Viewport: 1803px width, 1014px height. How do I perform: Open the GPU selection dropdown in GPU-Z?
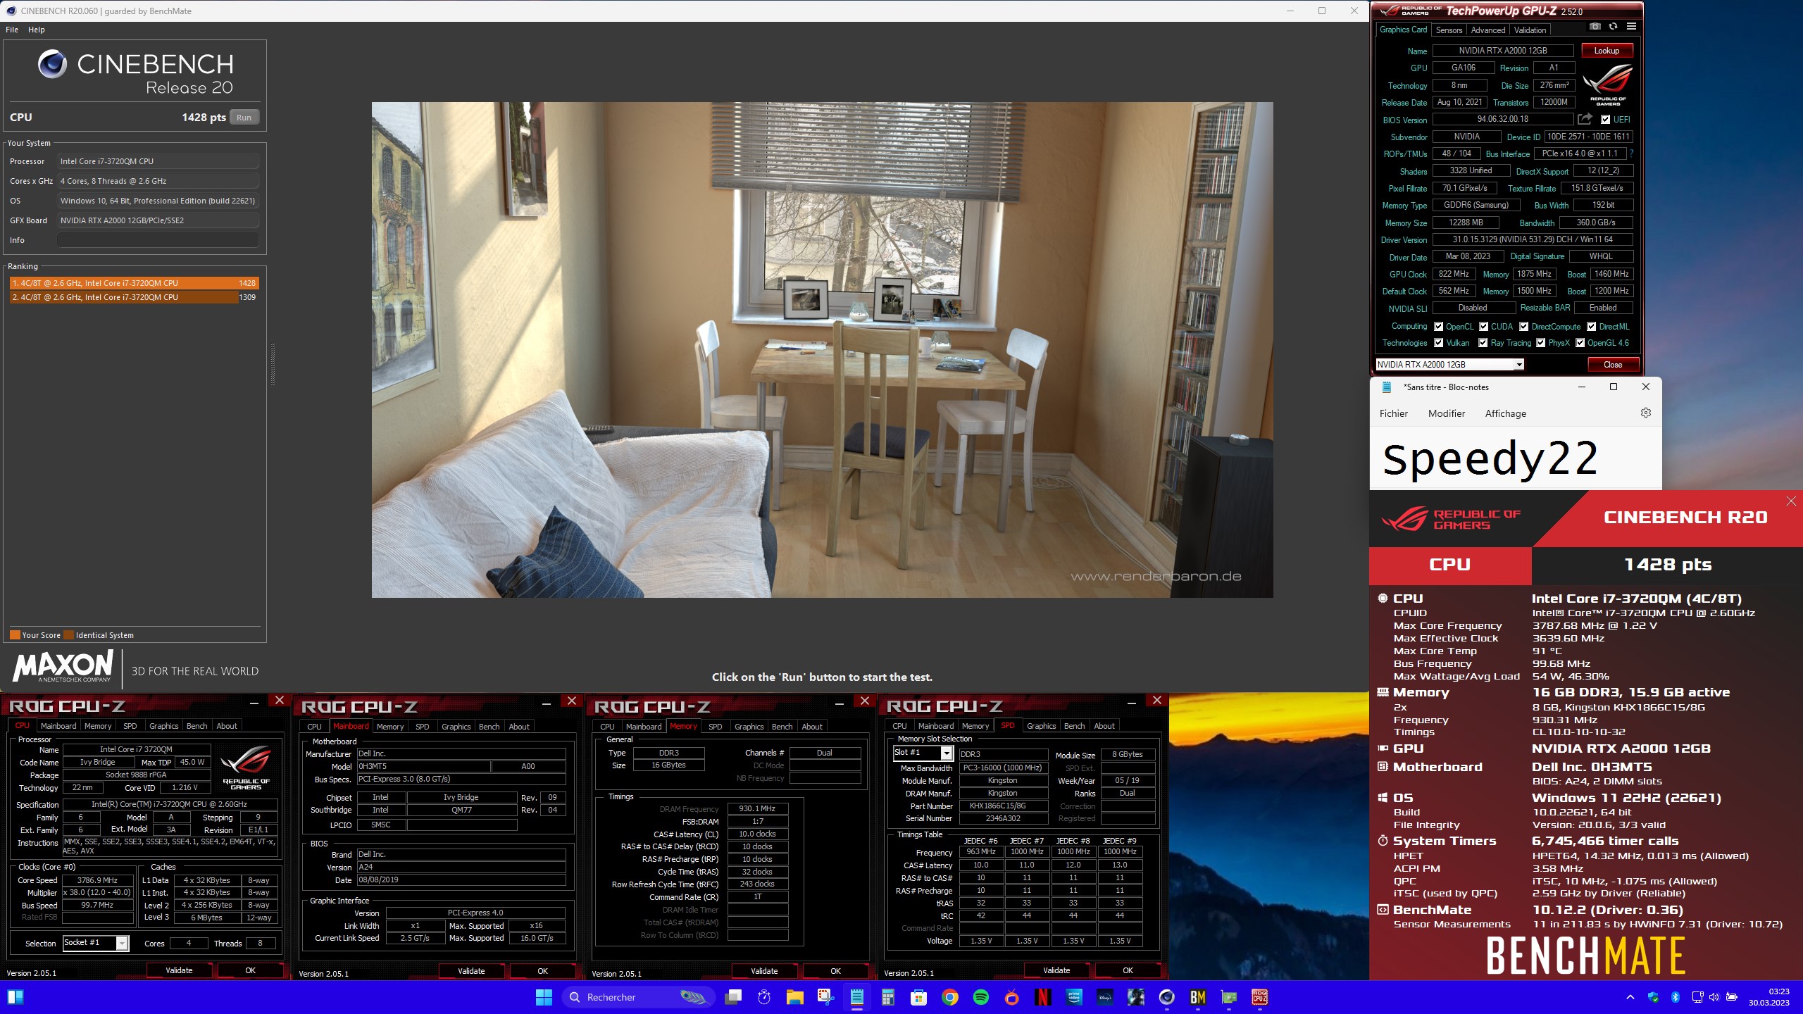(x=1449, y=364)
